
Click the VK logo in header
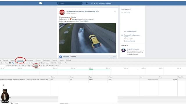pos(41,3)
